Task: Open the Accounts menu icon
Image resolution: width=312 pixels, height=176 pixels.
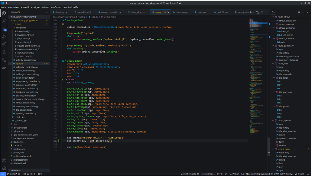Action: point(4,161)
